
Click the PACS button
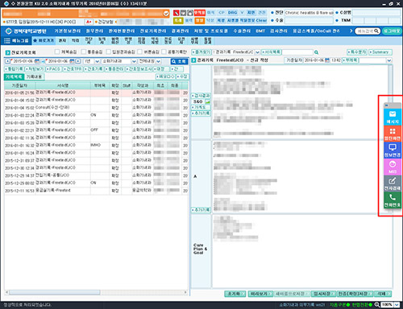click(54, 69)
